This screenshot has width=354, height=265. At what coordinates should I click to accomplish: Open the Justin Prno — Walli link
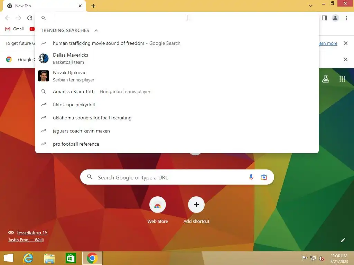26,240
